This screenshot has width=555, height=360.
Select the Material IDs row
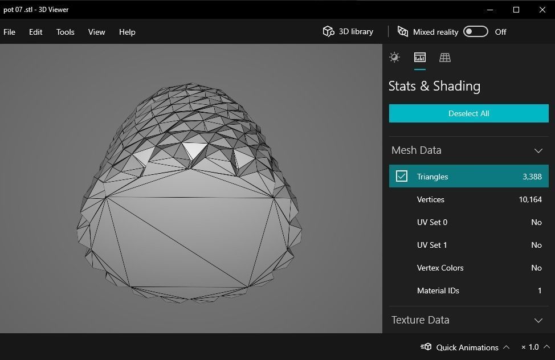[468, 291]
